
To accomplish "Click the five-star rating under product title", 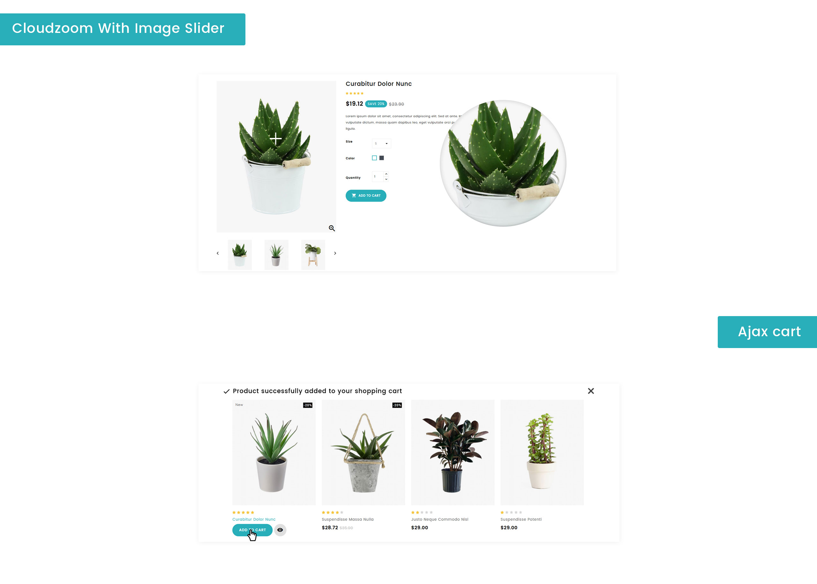I will (x=354, y=94).
